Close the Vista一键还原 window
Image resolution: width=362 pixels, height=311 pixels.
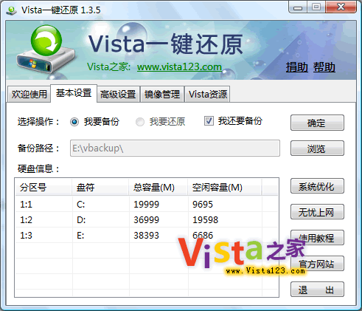[341, 7]
